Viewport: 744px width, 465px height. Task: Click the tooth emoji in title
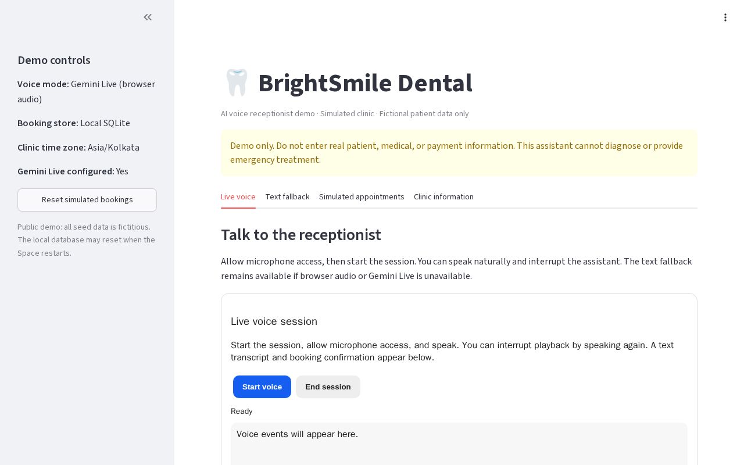pos(237,83)
